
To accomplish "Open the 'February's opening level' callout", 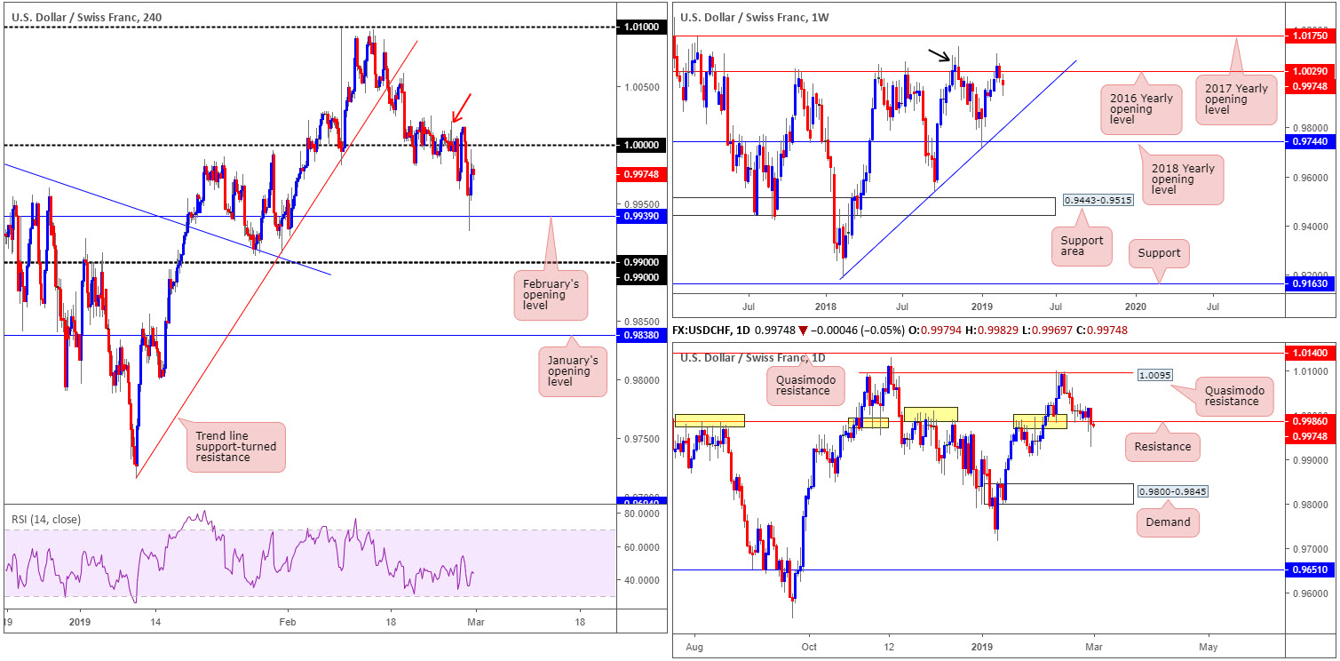I will 550,296.
